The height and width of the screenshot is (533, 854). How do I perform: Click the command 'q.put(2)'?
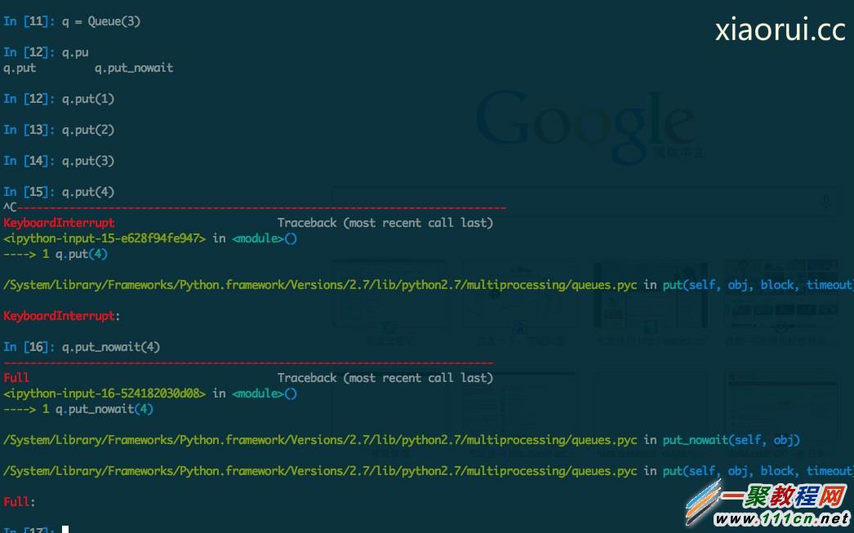click(x=87, y=130)
